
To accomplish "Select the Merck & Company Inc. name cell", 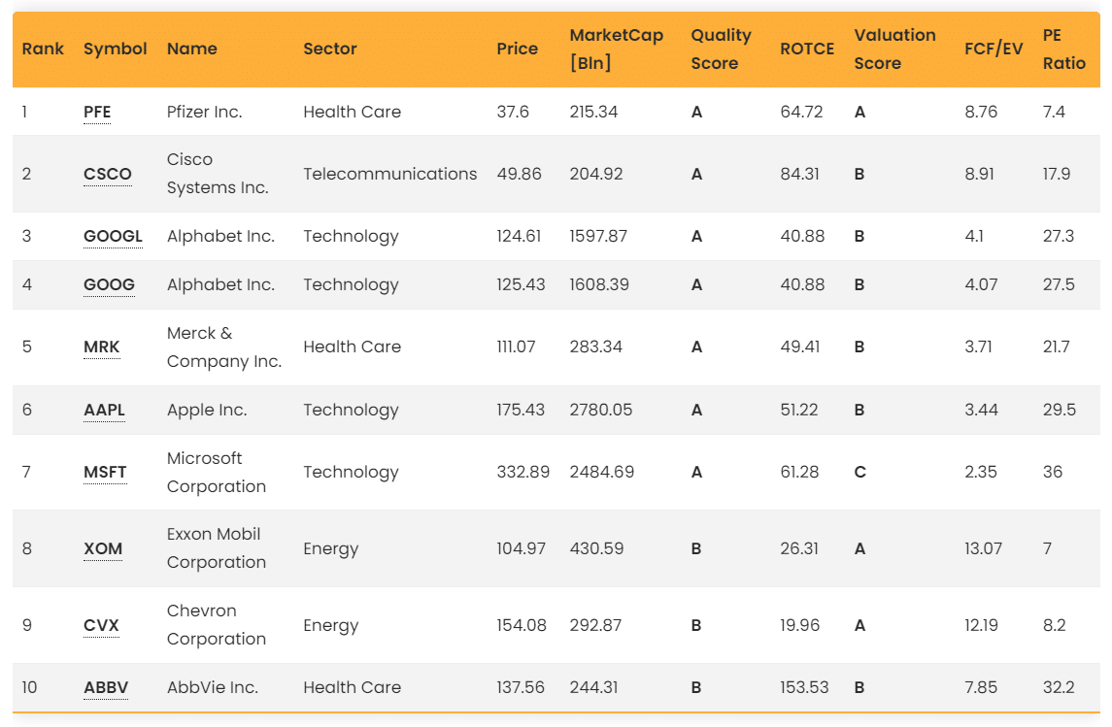I will [224, 347].
